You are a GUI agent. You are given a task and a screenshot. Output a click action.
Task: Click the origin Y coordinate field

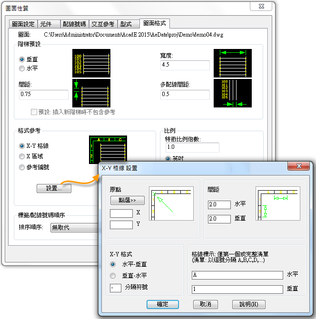tap(121, 225)
